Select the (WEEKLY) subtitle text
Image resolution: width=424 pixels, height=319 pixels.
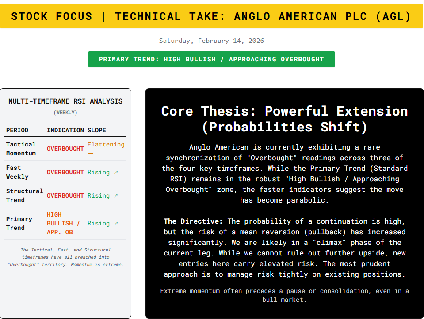point(65,113)
